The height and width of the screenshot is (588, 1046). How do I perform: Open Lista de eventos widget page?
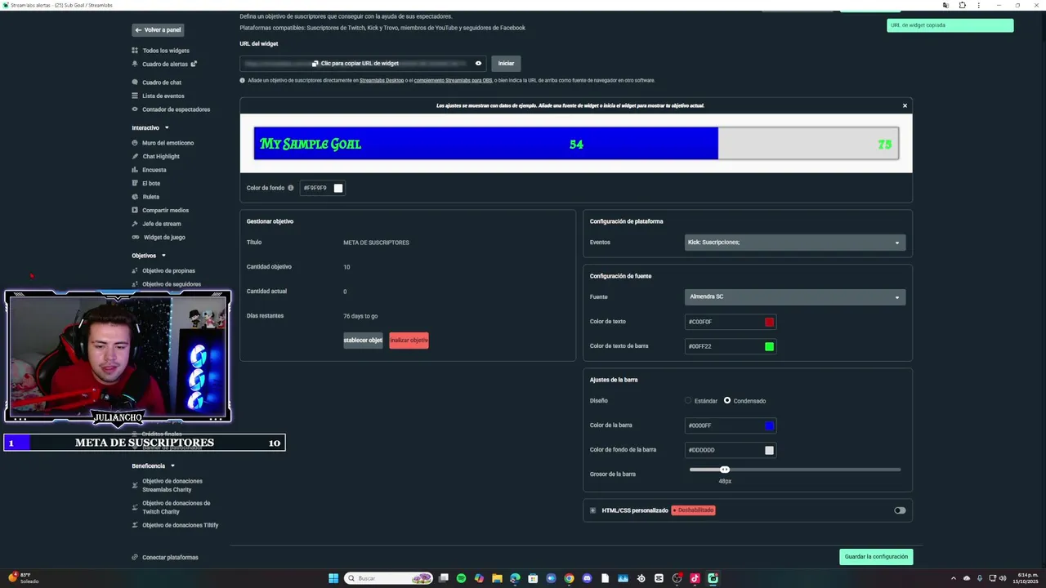pos(163,96)
